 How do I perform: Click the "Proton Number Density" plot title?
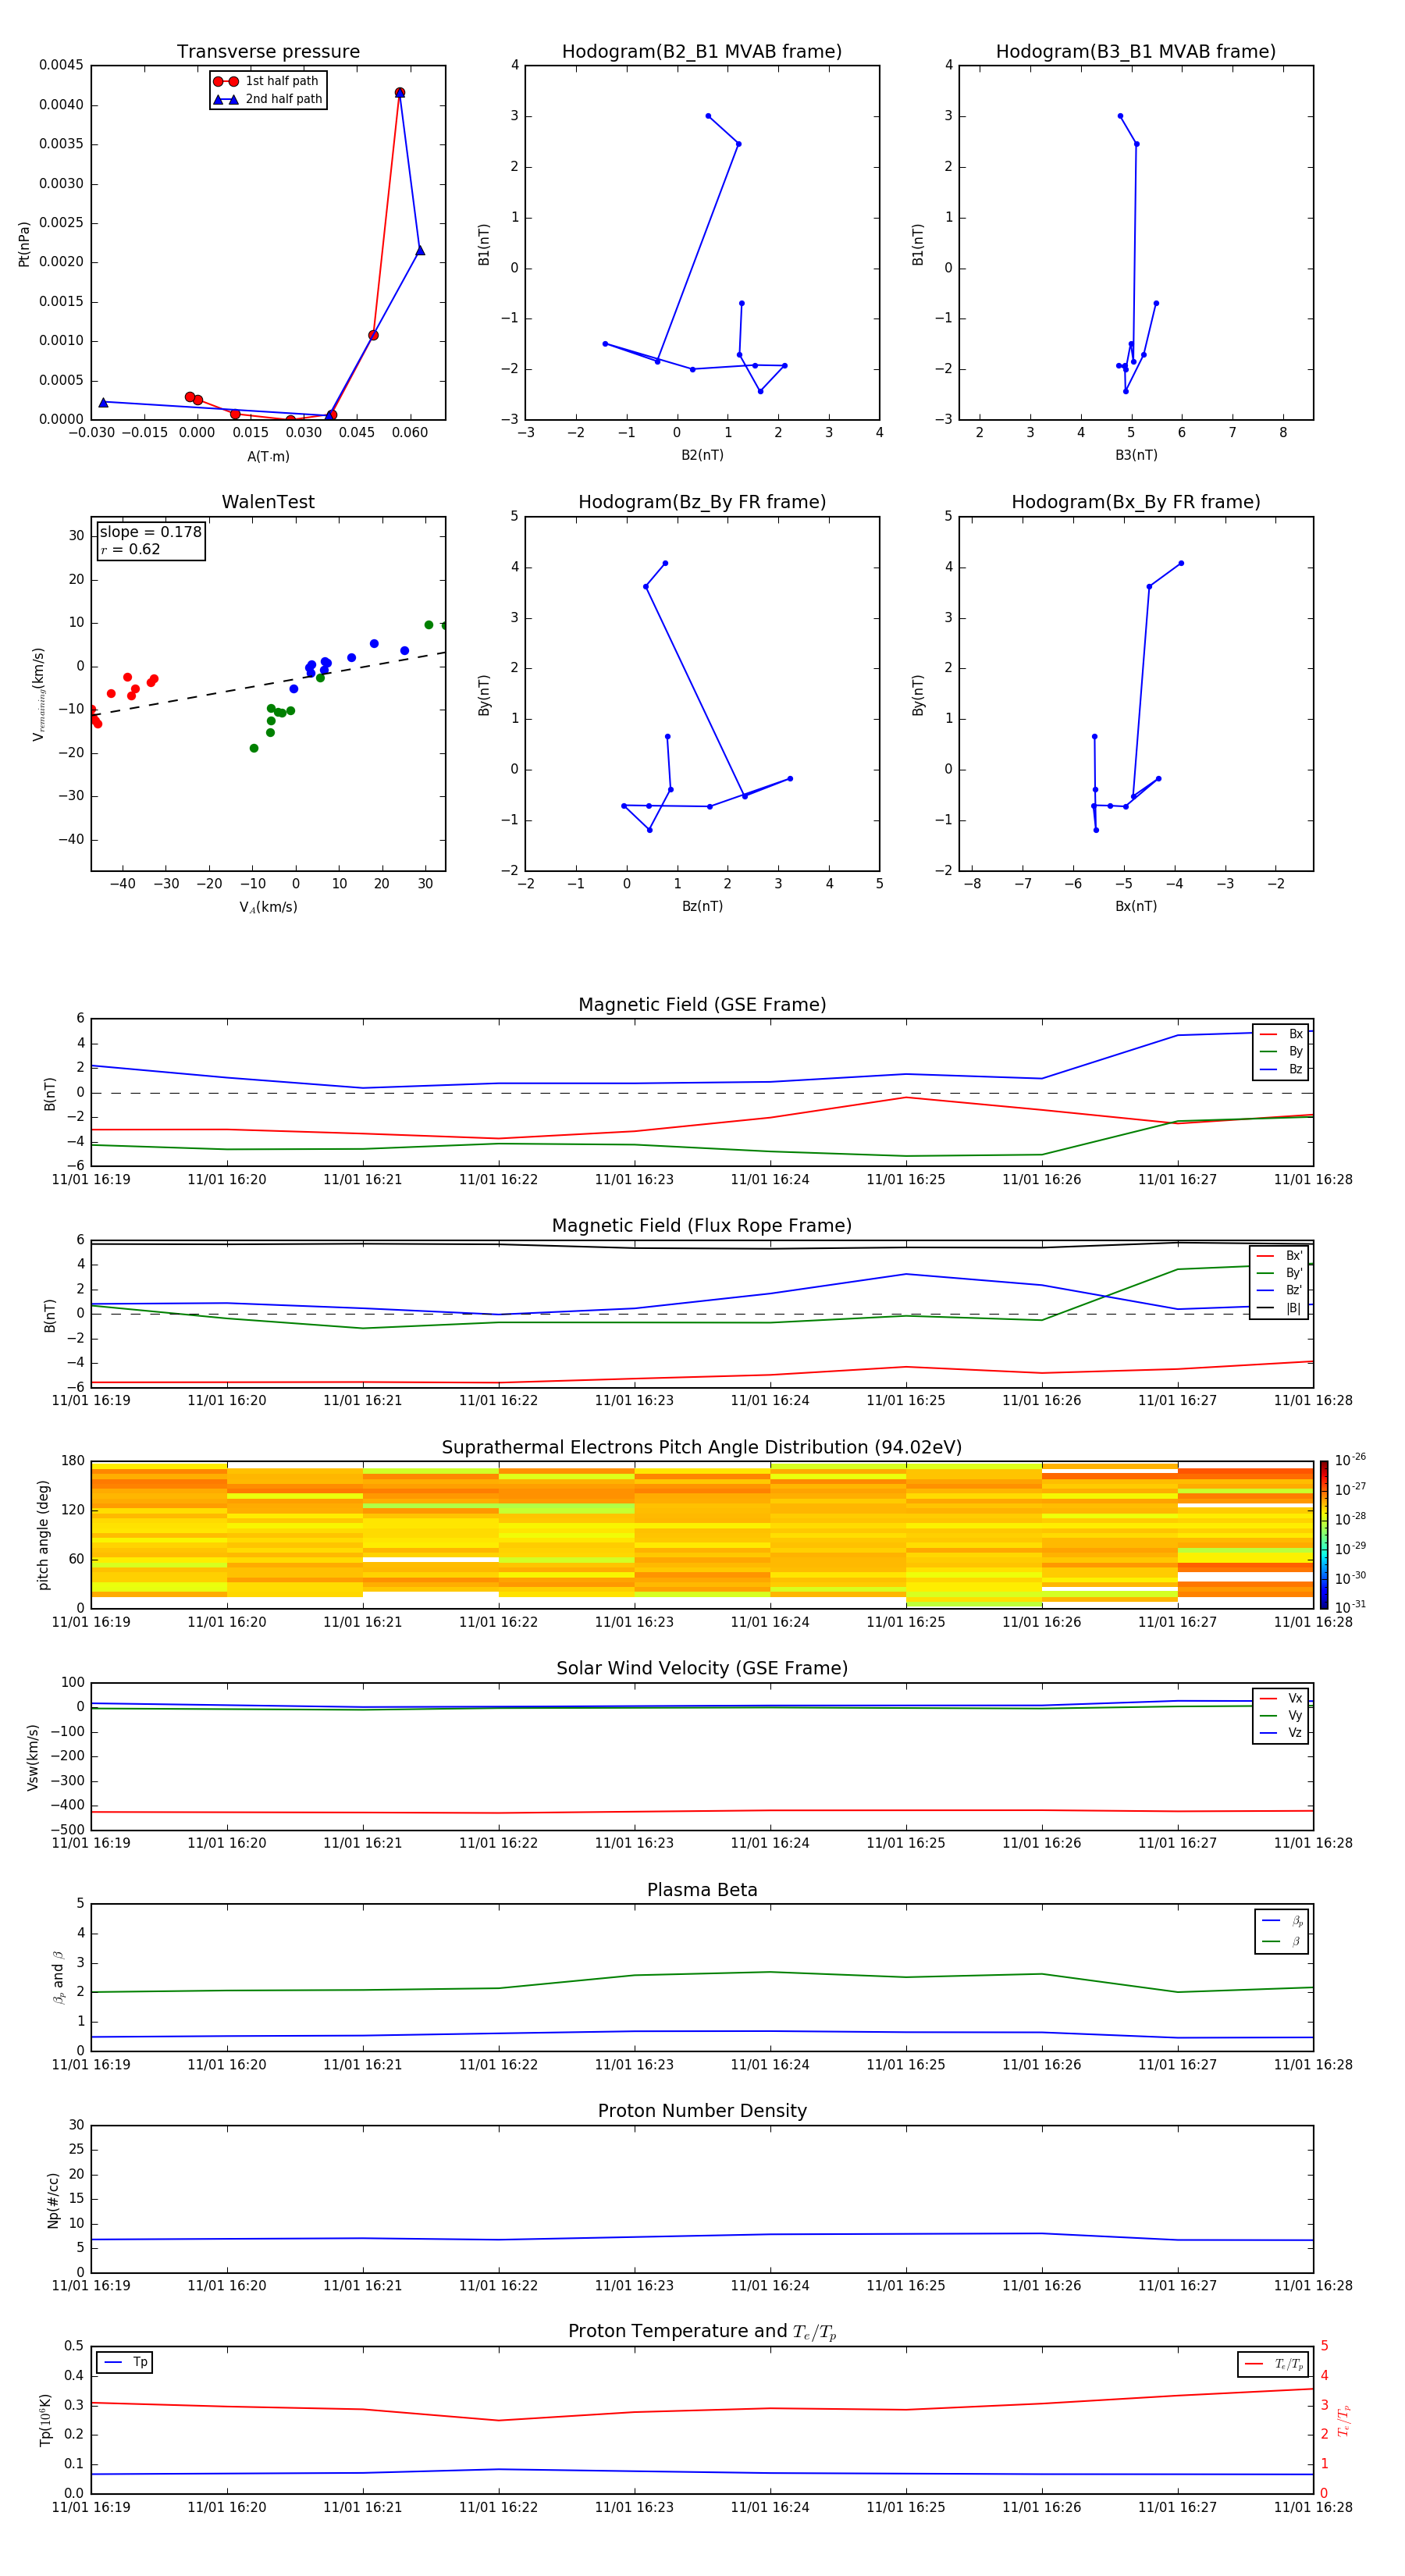coord(702,2111)
